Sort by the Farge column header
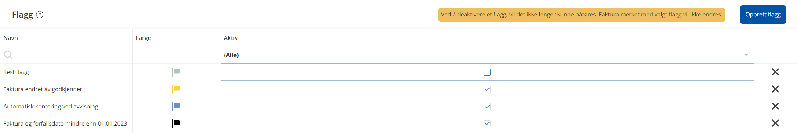The image size is (797, 133). pyautogui.click(x=143, y=38)
